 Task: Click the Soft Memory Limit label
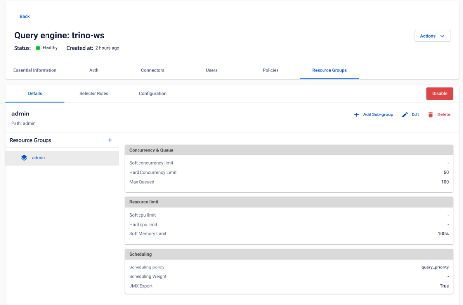coord(147,234)
